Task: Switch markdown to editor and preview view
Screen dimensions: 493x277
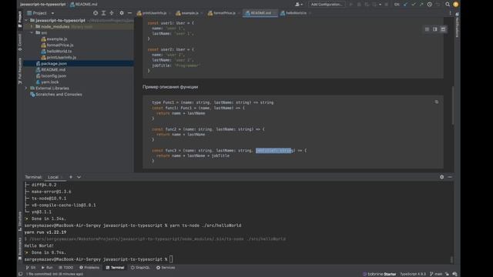Action: pos(434,29)
